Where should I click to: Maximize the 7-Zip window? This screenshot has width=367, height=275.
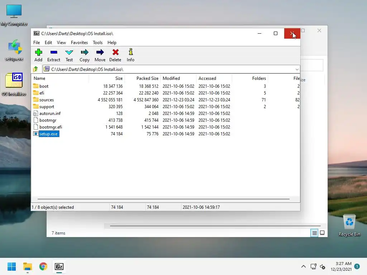pos(276,33)
